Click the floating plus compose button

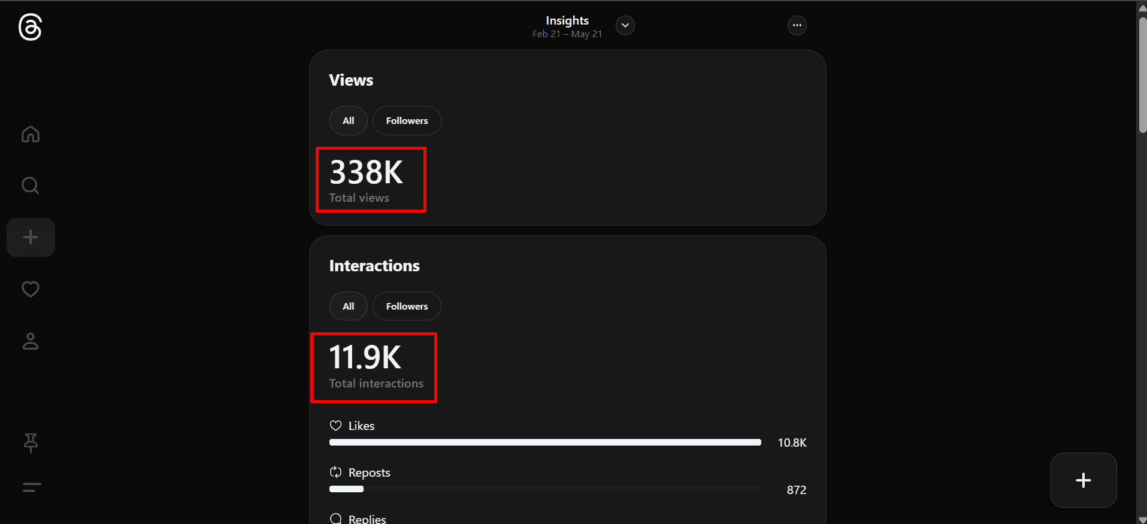1083,480
